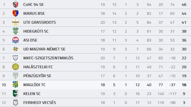191x107 pixels.
Task: Open the MAGLÓDI TC team link
Action: pos(34,85)
